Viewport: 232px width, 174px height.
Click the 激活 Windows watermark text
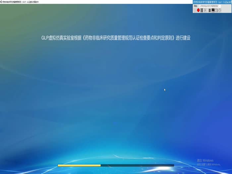[205, 161]
